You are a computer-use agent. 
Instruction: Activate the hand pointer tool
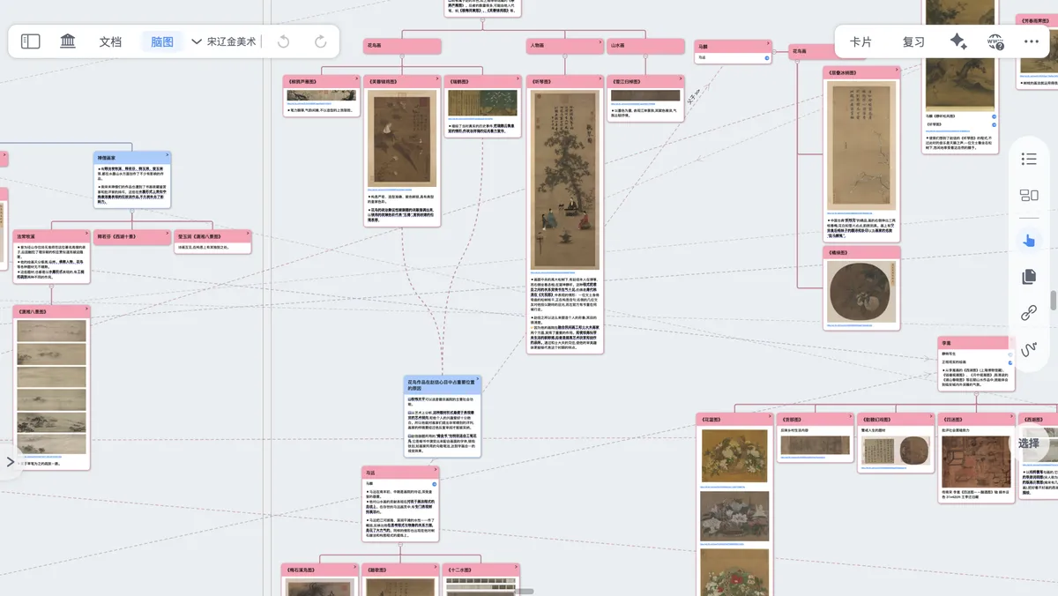coord(1029,240)
